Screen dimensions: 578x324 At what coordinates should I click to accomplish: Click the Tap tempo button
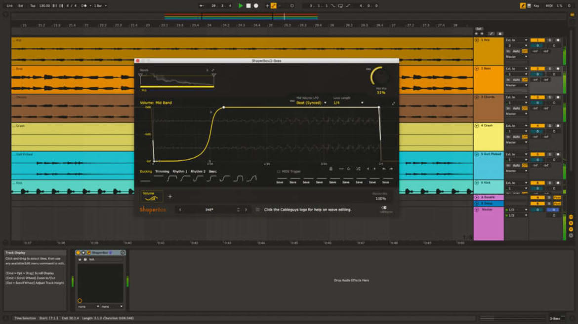(x=33, y=5)
